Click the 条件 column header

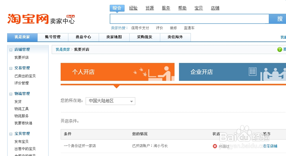coord(67,134)
